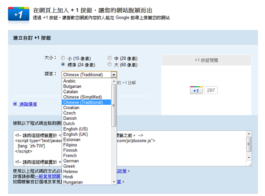Screen dimensions: 265x196
Task: Open the language combo box arrow
Action: [x=114, y=75]
